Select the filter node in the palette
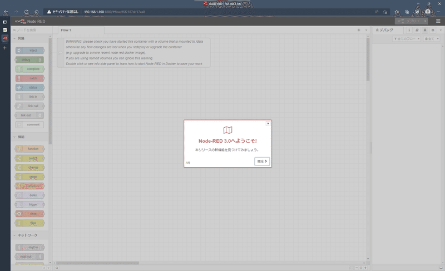Image resolution: width=445 pixels, height=271 pixels. [x=30, y=223]
